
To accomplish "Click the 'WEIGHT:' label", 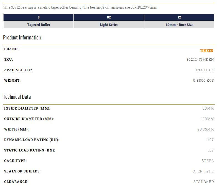I will [12, 81].
